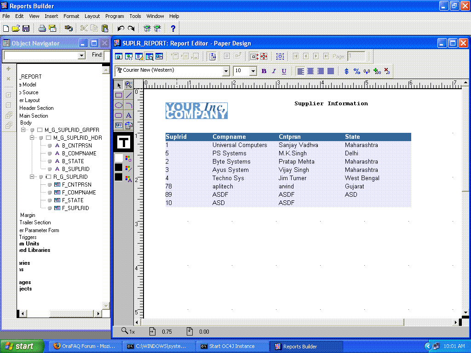
Task: Open the Format menu
Action: (71, 16)
